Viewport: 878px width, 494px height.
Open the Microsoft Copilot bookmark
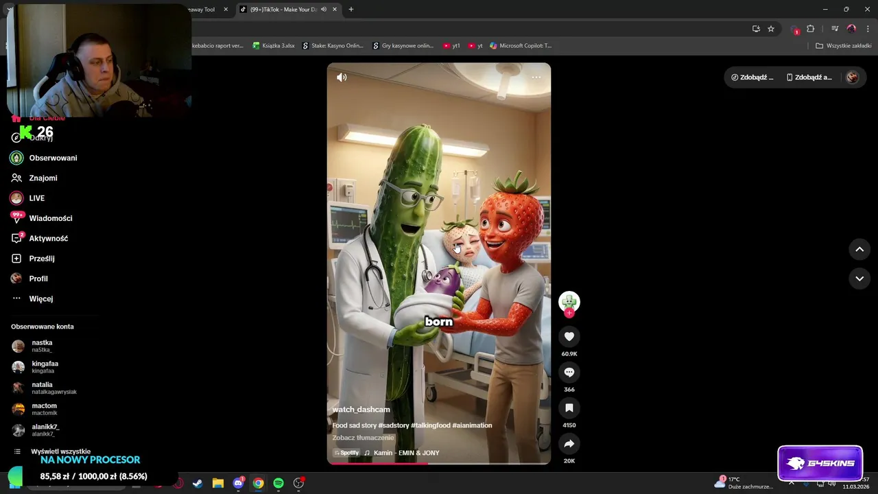point(521,46)
